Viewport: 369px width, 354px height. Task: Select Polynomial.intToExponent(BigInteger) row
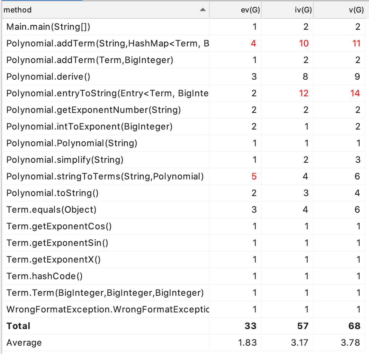coord(183,127)
